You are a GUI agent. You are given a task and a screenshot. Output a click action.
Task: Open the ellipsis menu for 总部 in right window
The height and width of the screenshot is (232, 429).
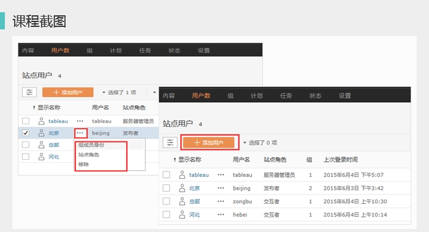221,201
